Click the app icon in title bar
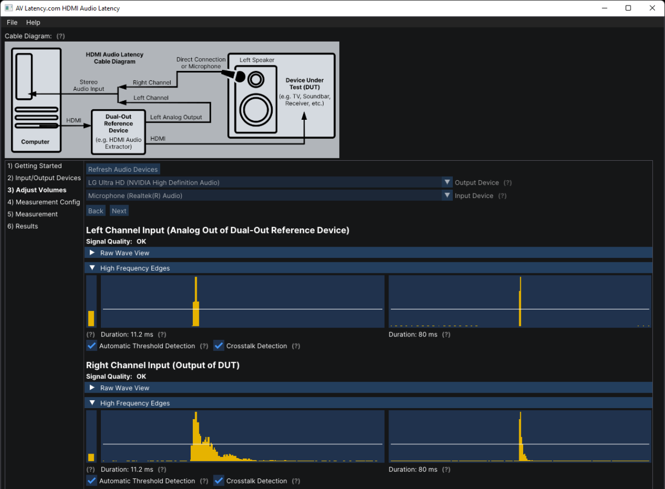The image size is (665, 489). pos(9,8)
